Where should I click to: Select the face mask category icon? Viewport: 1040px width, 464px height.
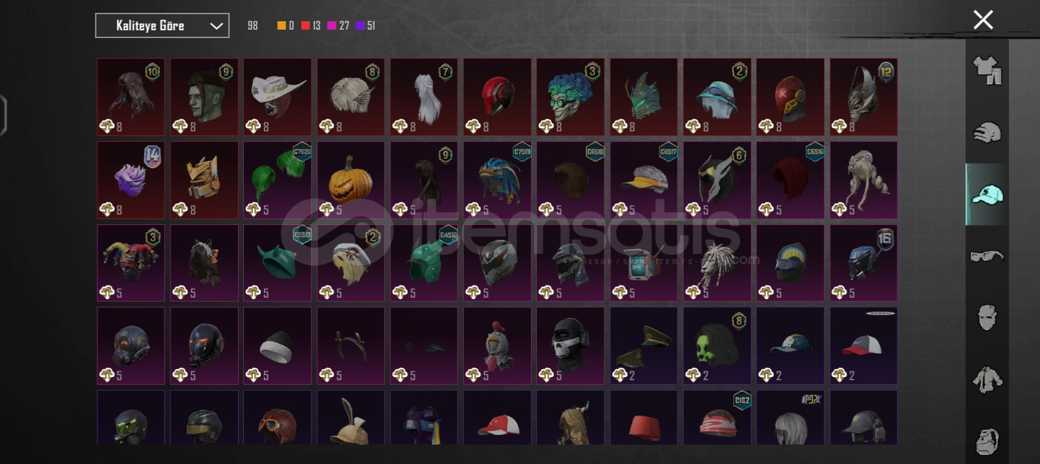pos(987,318)
